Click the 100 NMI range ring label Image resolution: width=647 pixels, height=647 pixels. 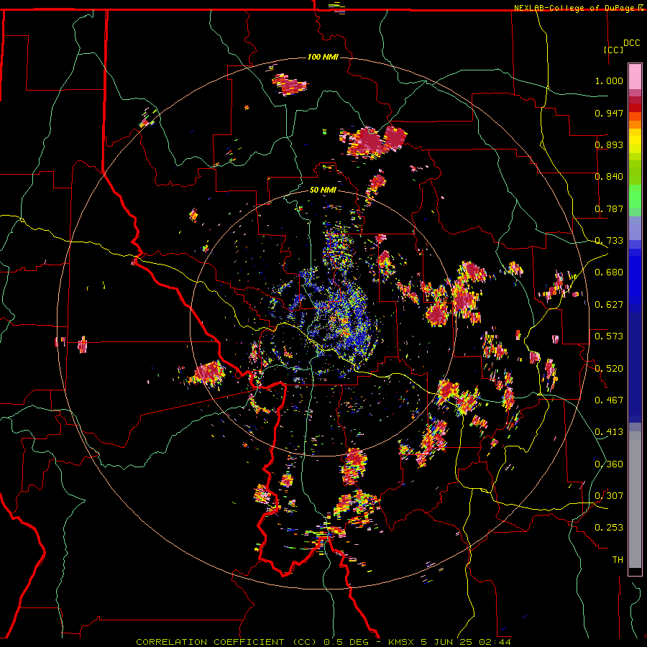coord(323,57)
